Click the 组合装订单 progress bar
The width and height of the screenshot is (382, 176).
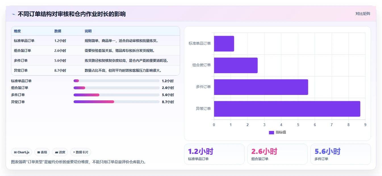(x=116, y=88)
